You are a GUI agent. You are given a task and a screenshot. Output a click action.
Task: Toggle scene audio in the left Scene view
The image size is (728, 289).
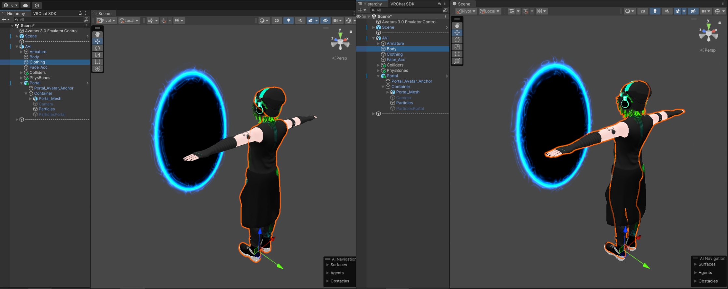tap(300, 20)
